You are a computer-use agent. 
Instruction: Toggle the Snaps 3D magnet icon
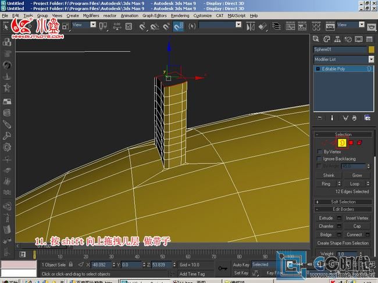pos(142,26)
